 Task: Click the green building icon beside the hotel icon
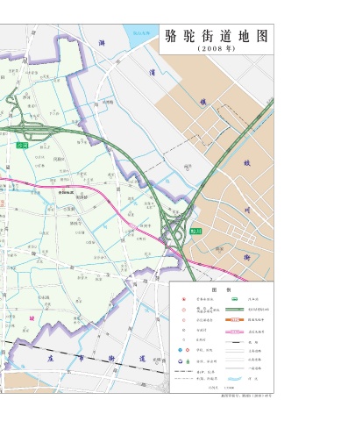[x=188, y=361]
